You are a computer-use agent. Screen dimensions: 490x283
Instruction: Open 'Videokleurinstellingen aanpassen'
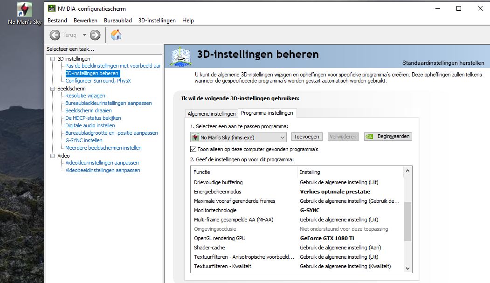pos(102,163)
